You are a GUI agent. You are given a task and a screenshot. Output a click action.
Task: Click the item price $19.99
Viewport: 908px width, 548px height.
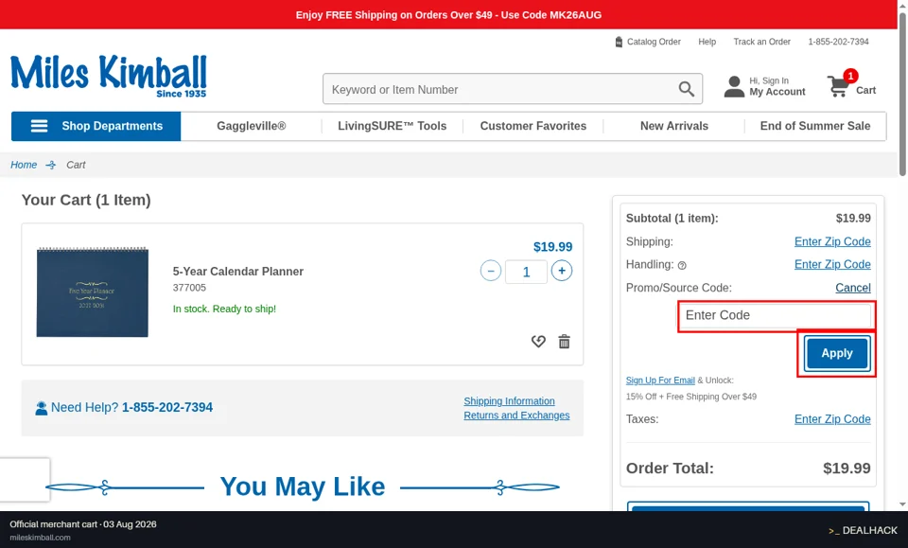pos(552,247)
